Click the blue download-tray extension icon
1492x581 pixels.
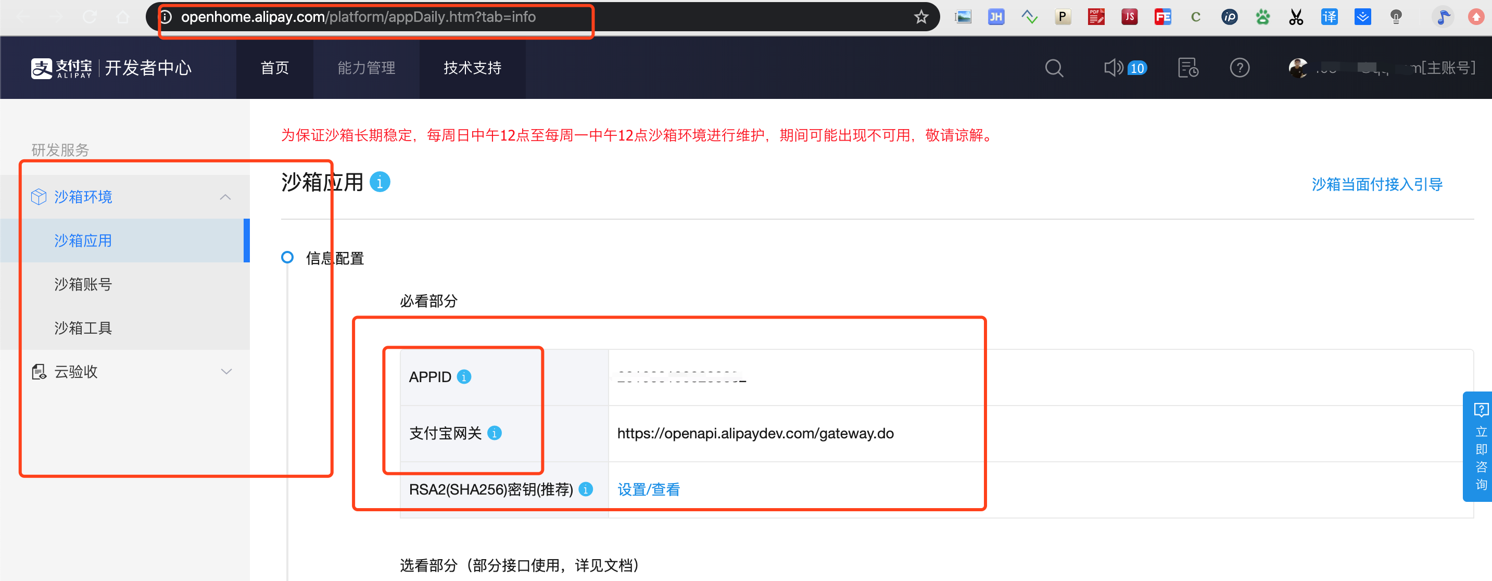pos(1362,17)
